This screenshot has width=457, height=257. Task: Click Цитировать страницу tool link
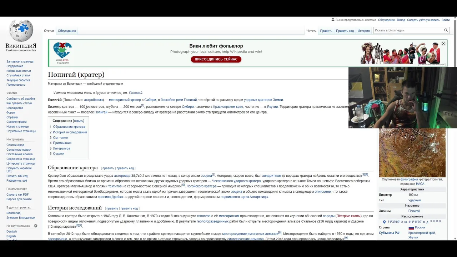click(x=21, y=163)
